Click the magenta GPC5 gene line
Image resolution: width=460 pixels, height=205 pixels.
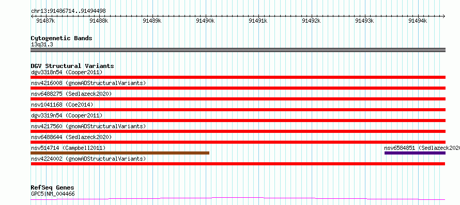coord(238,199)
